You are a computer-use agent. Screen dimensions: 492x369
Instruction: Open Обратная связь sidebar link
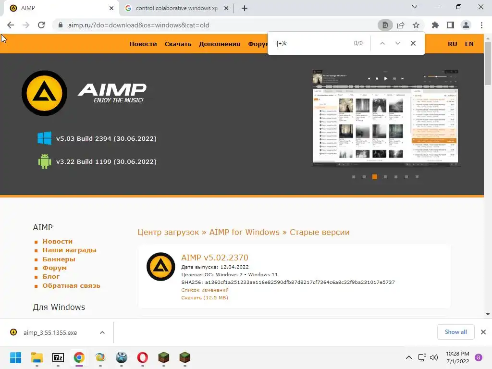click(71, 285)
